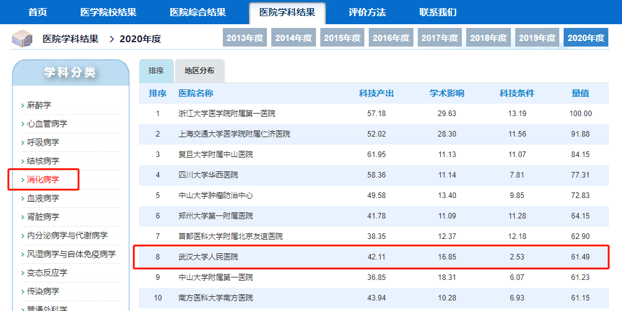The width and height of the screenshot is (622, 311).
Task: Click the 61.49 value for 武汉大学人民医院
Action: pyautogui.click(x=580, y=257)
